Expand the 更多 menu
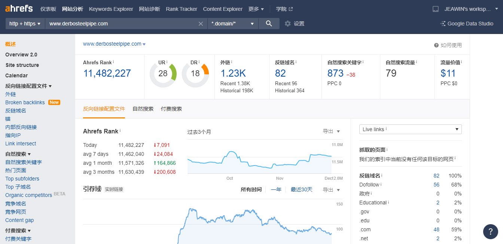The image size is (503, 244). [x=256, y=9]
